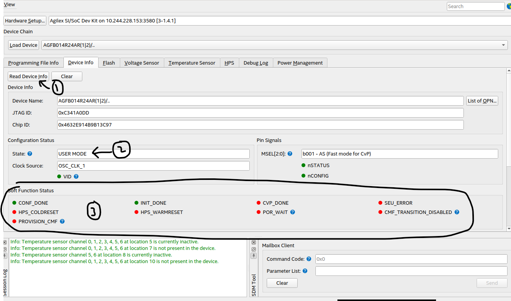Click the red SEU_ERROR status indicator
The image size is (511, 301).
point(380,203)
